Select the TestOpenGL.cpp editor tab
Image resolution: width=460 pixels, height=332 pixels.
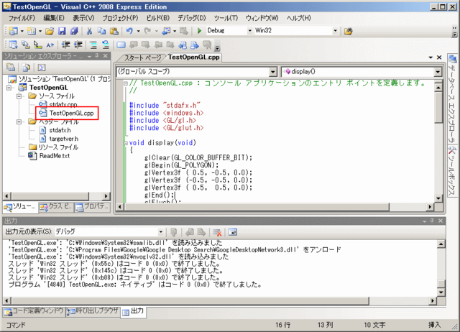193,57
